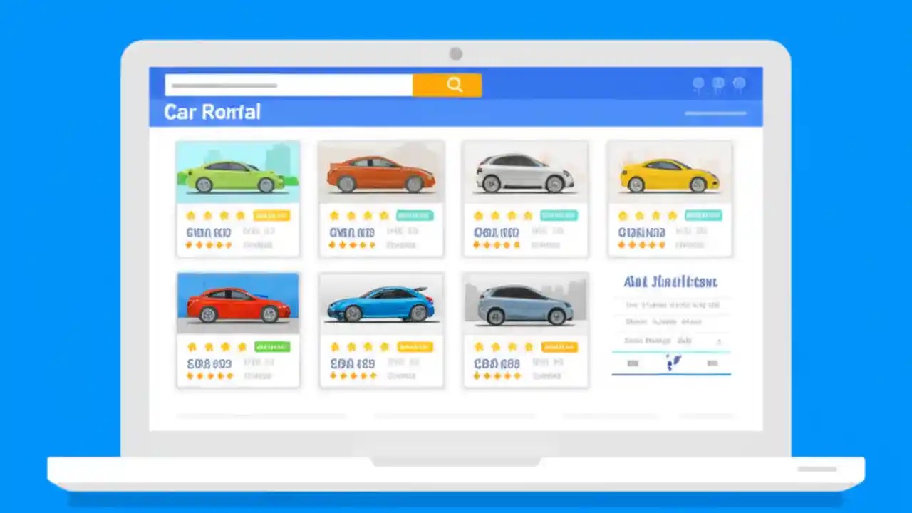Select the first star rating on the yellow car
This screenshot has height=513, width=912.
622,215
